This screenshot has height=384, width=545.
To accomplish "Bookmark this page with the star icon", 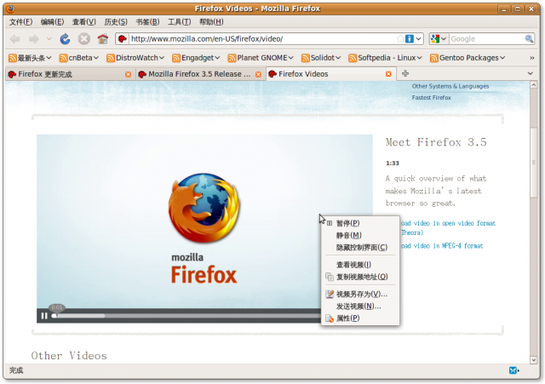I will point(400,39).
